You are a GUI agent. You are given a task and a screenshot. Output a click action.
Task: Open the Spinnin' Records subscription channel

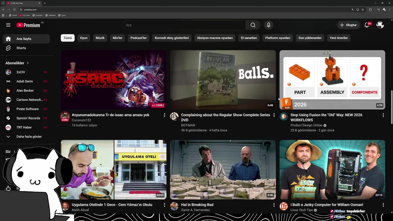26,118
